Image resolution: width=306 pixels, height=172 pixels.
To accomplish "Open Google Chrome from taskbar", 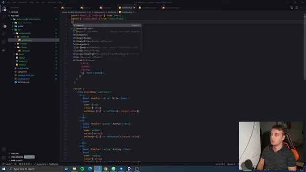I will (x=106, y=169).
